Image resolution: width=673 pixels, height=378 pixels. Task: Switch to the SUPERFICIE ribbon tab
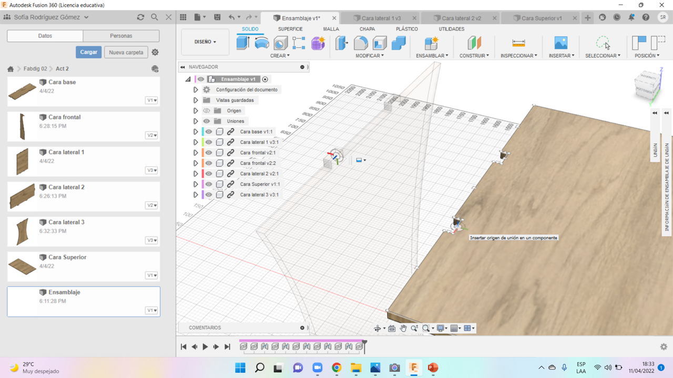[x=290, y=29]
